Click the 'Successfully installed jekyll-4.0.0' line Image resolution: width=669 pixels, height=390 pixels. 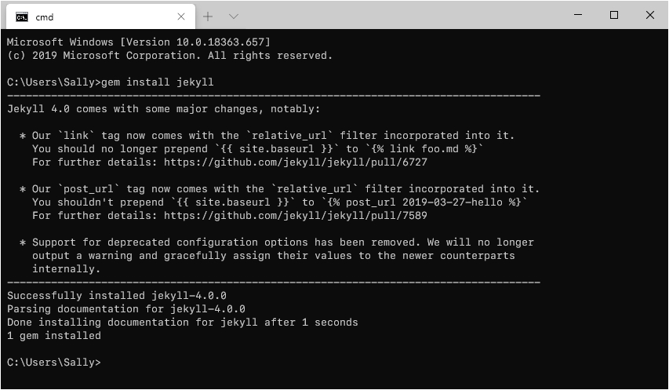pyautogui.click(x=117, y=296)
